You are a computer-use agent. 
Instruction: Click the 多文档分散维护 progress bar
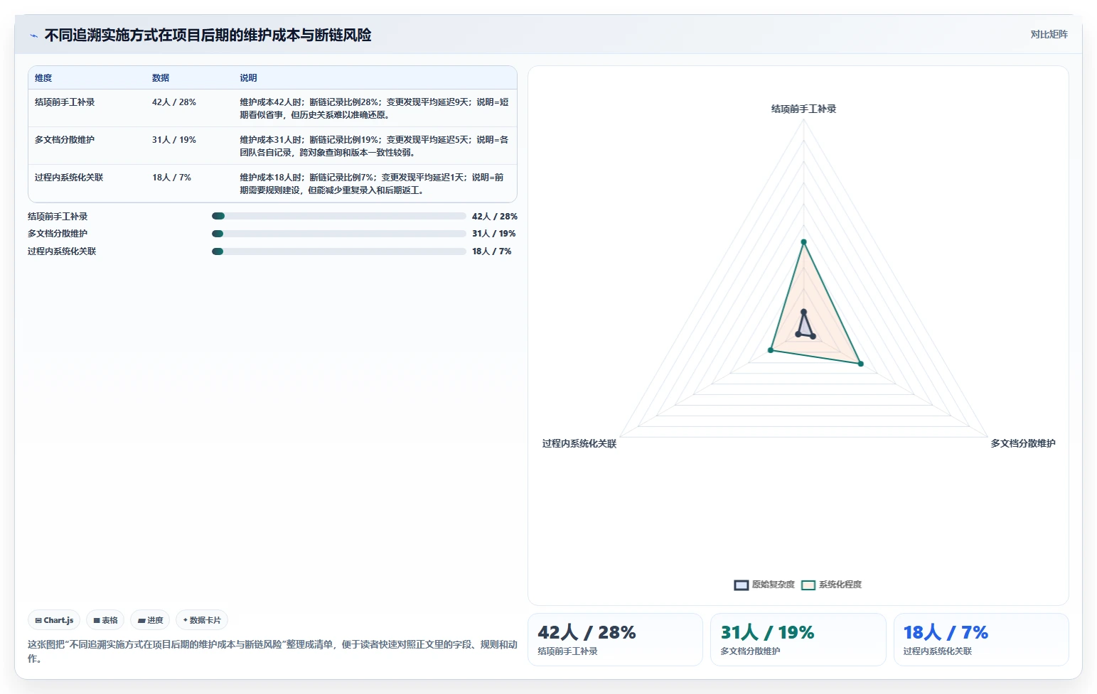[x=338, y=234]
